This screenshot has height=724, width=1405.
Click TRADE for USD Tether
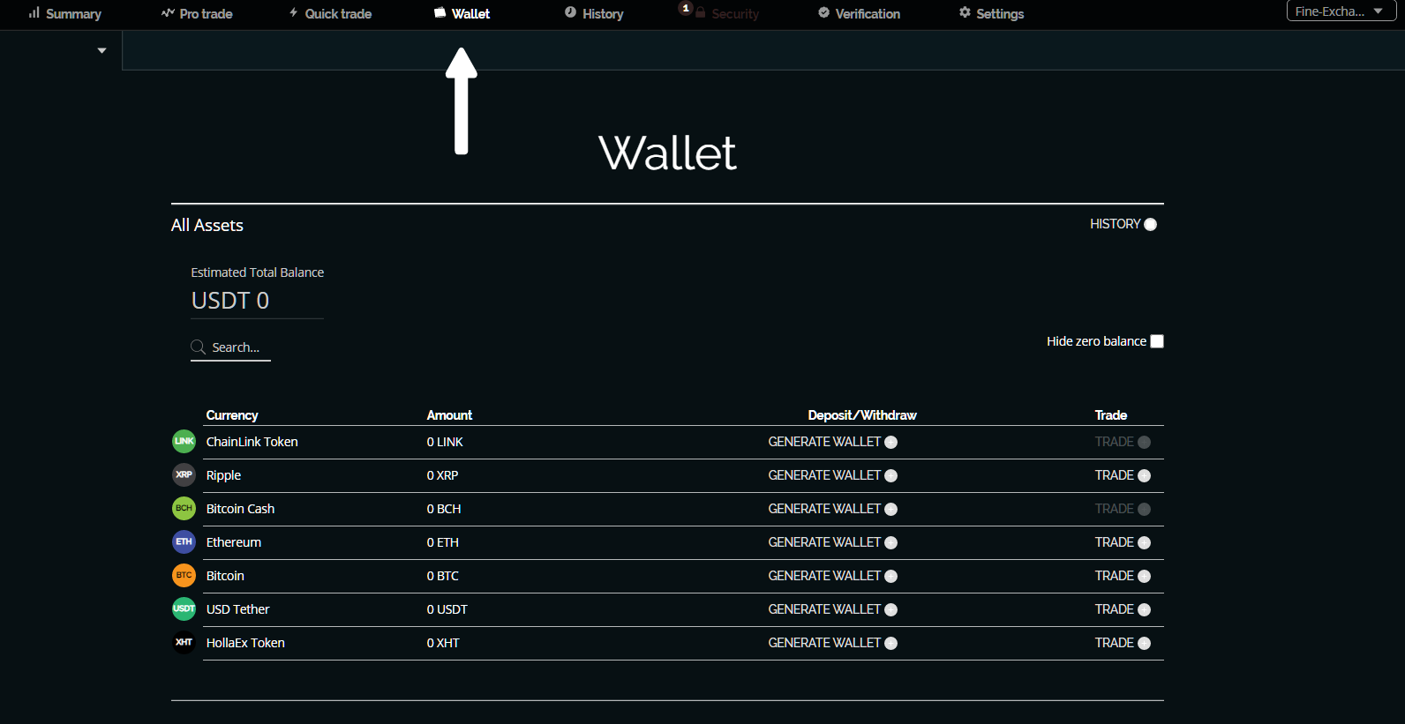[1123, 609]
